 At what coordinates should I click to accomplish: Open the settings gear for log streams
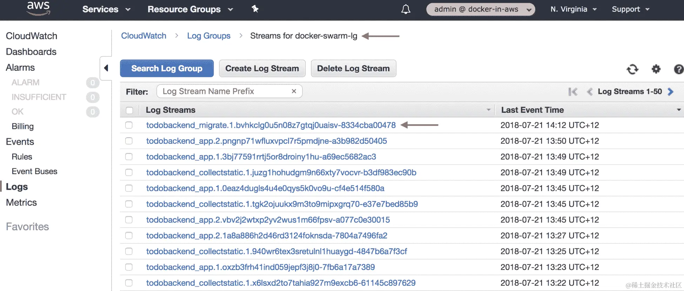pos(656,69)
